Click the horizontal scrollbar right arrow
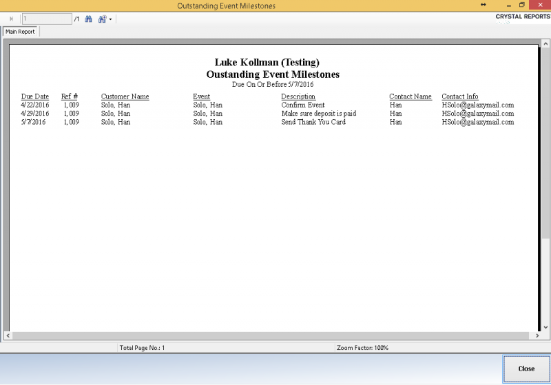Screen dimensions: 551x385 537,335
